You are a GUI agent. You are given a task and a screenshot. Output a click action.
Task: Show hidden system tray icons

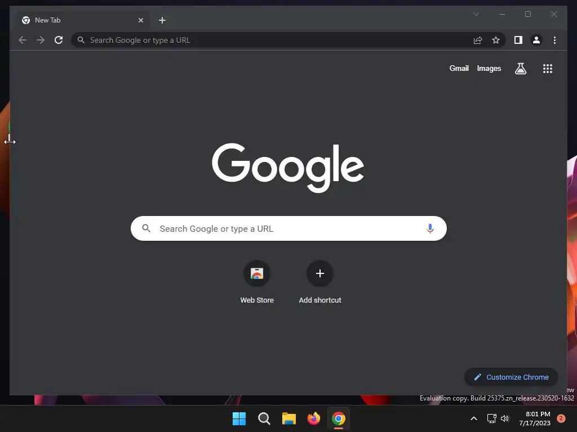tap(474, 418)
